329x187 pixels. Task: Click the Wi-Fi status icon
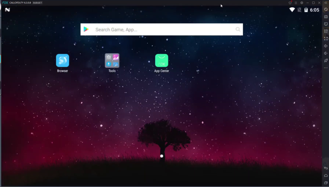292,10
